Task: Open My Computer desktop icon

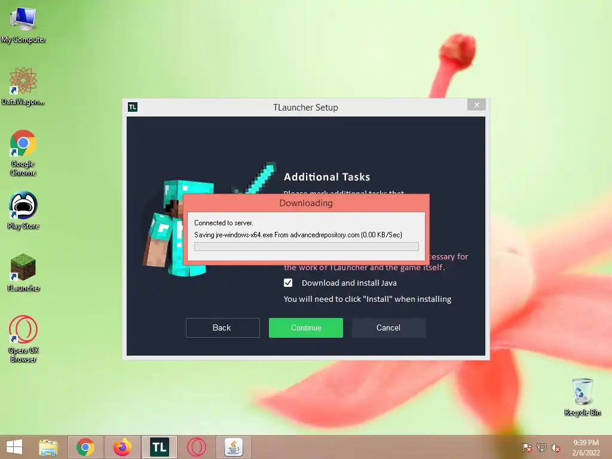Action: coord(23,24)
